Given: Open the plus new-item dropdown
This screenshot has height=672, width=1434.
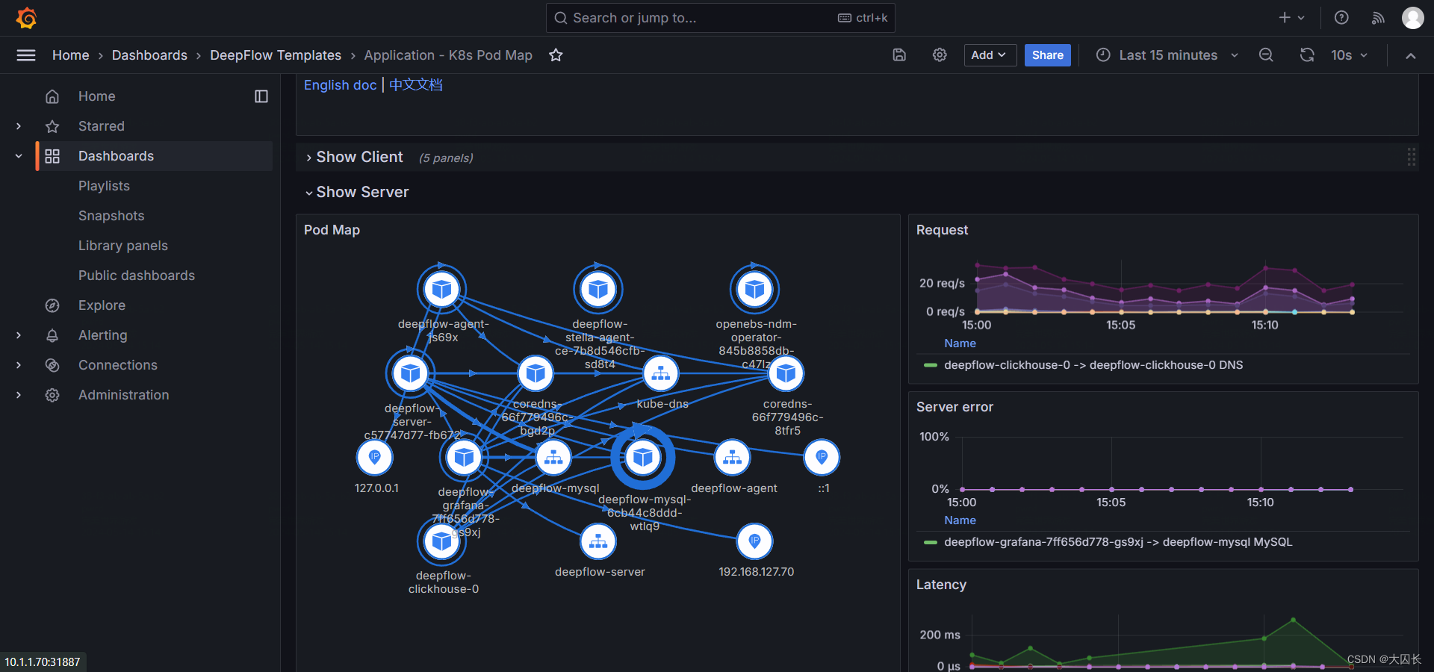Looking at the screenshot, I should (x=1291, y=18).
